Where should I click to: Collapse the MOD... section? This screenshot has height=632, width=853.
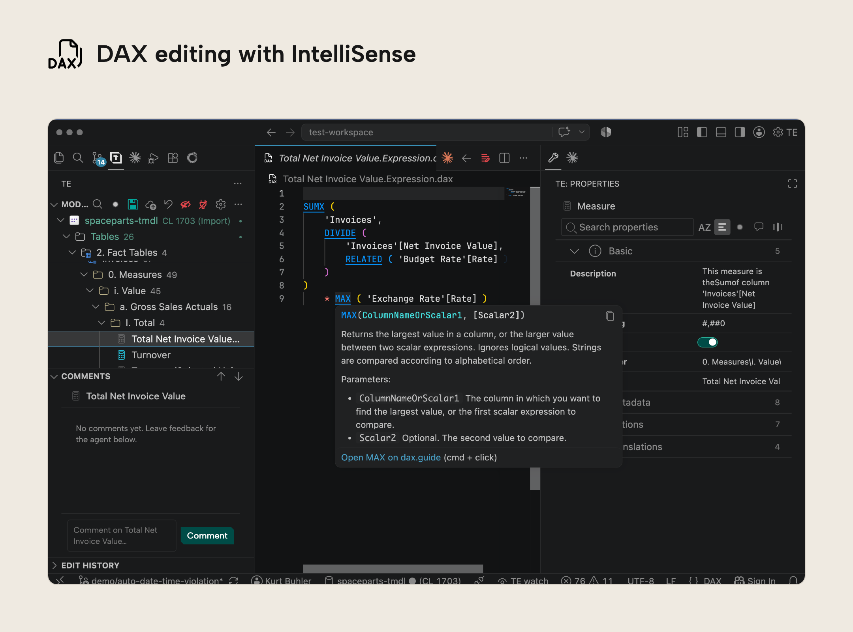click(54, 204)
